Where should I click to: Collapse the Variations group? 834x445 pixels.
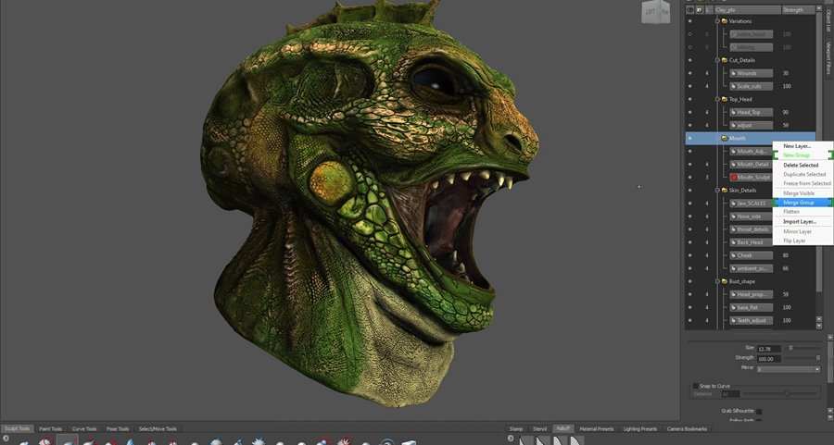click(x=717, y=21)
